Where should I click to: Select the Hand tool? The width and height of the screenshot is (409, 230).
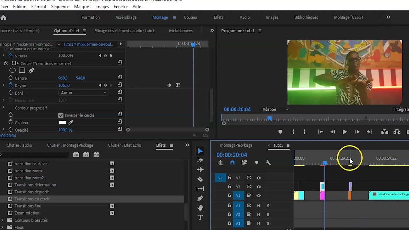[x=200, y=208]
